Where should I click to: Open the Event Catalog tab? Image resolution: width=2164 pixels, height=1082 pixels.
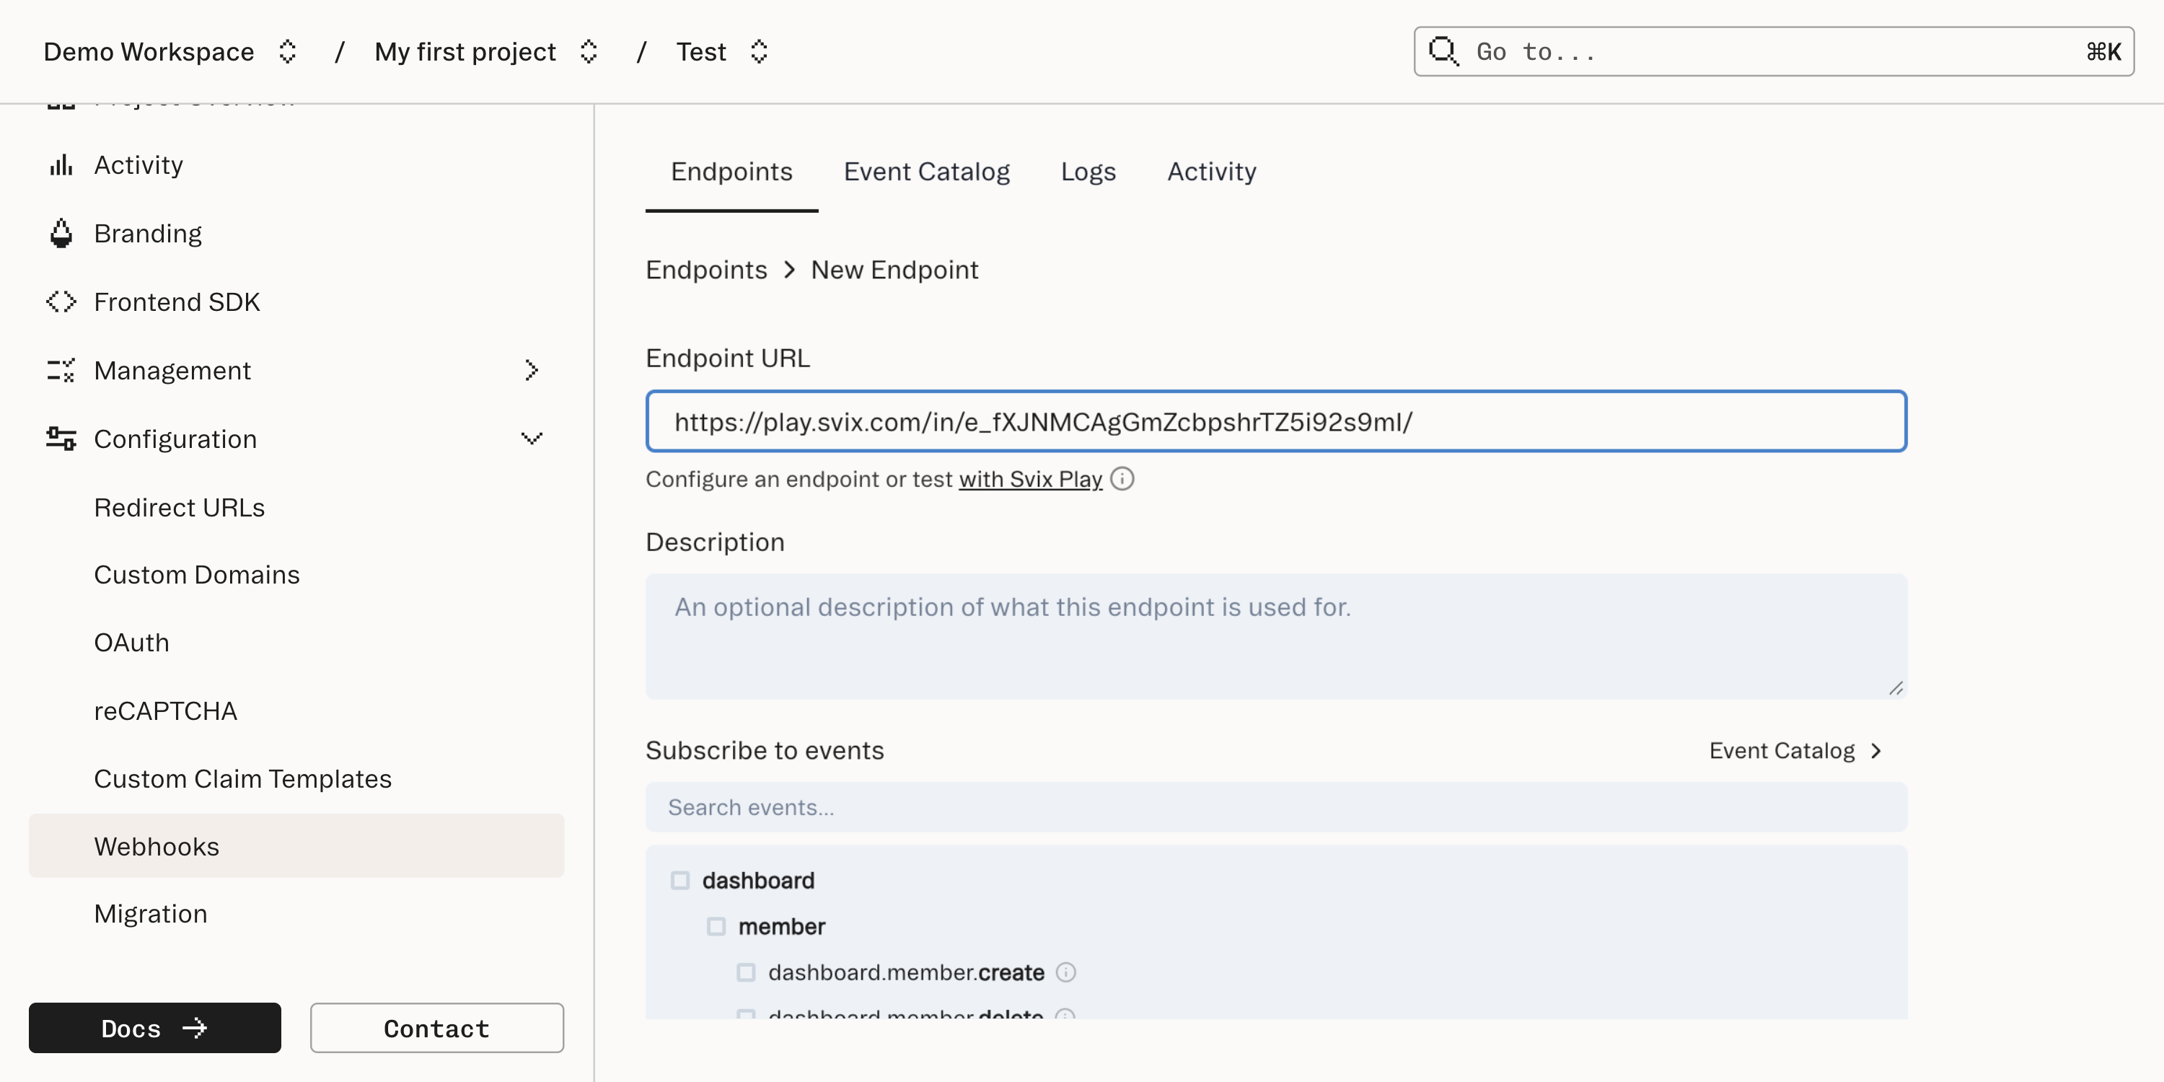click(x=928, y=172)
